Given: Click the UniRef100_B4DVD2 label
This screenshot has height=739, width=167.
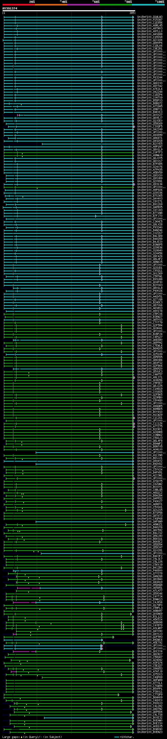Looking at the screenshot, I should pos(150,464).
